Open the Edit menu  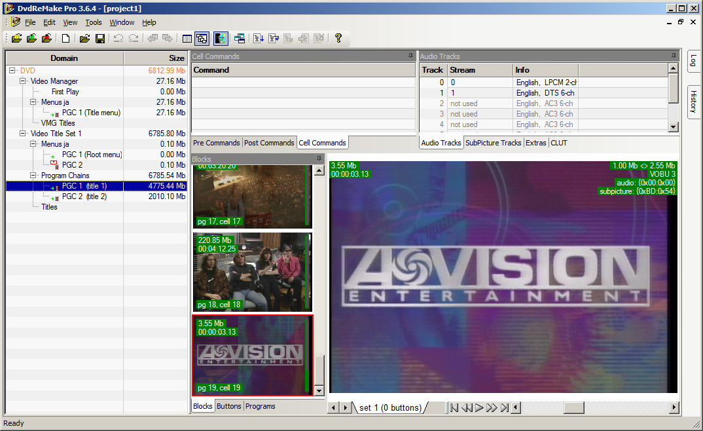49,22
